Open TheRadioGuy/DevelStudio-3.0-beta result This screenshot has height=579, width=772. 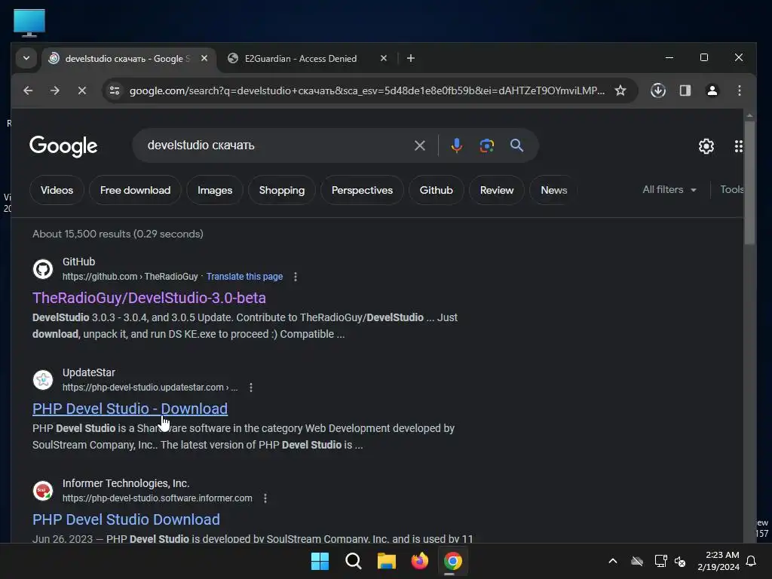click(x=149, y=298)
